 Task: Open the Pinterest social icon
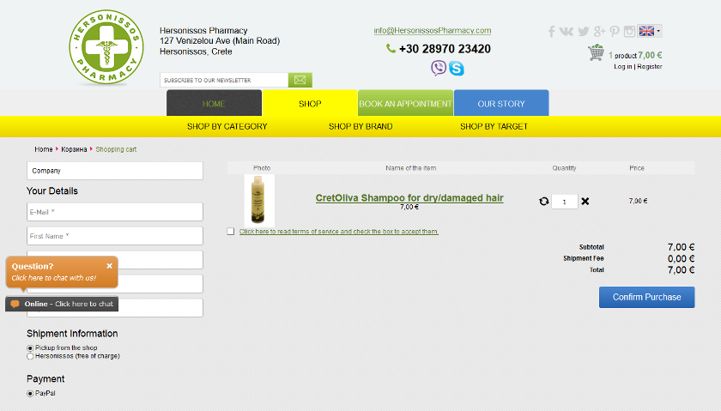point(615,31)
